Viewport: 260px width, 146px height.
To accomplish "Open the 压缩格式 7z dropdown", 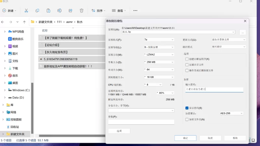I will [x=159, y=39].
